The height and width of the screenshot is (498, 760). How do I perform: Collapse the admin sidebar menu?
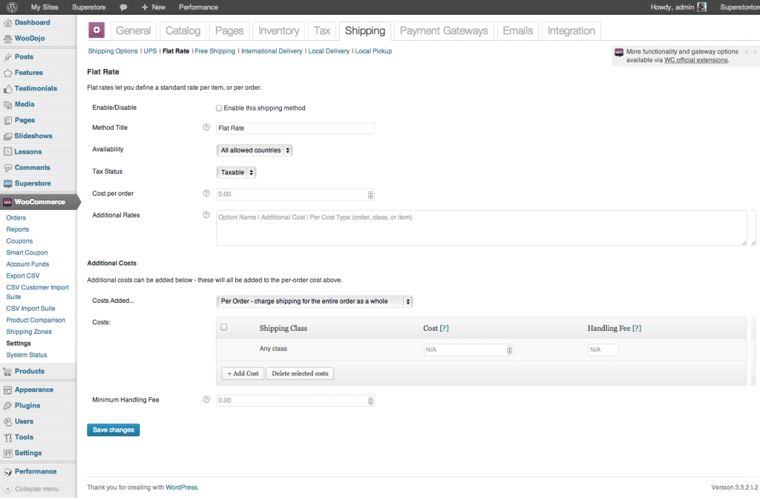[32, 489]
